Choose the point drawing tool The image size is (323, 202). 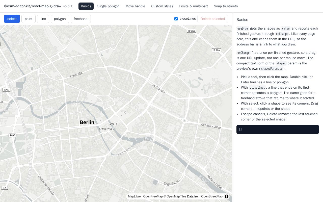(x=29, y=19)
